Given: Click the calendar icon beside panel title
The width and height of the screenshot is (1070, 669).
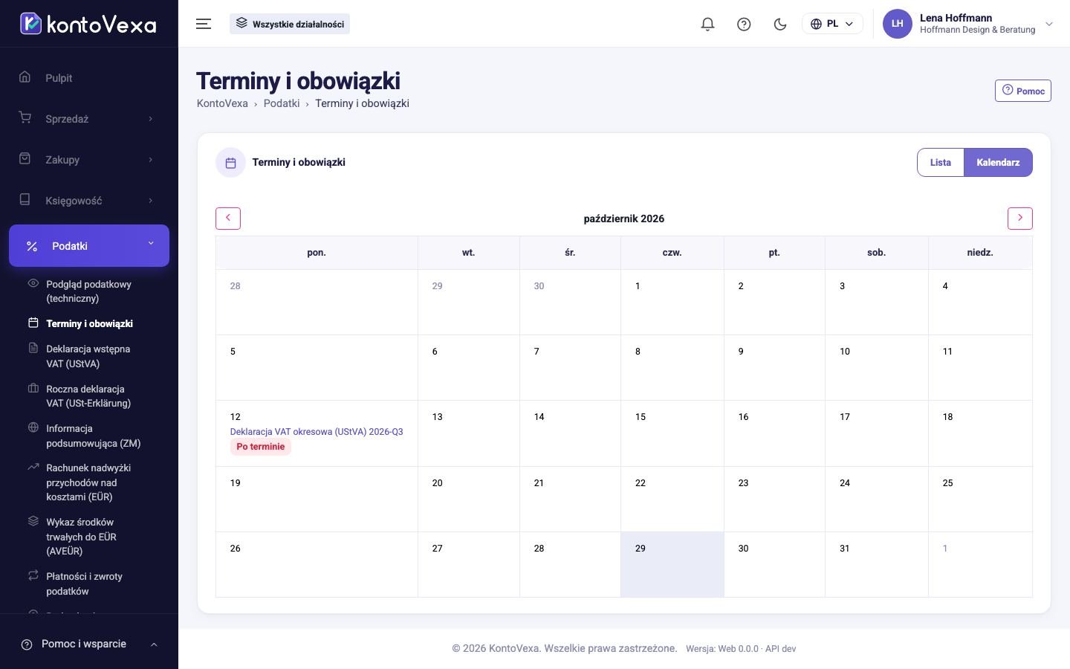Looking at the screenshot, I should [x=230, y=163].
